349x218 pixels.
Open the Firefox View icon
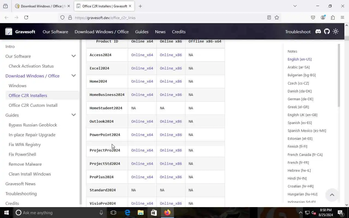tap(5, 6)
